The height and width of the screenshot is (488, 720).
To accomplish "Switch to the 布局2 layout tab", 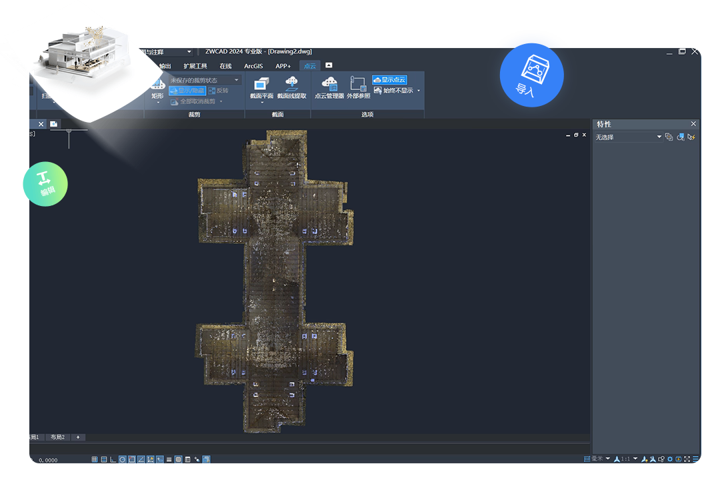I will point(58,437).
